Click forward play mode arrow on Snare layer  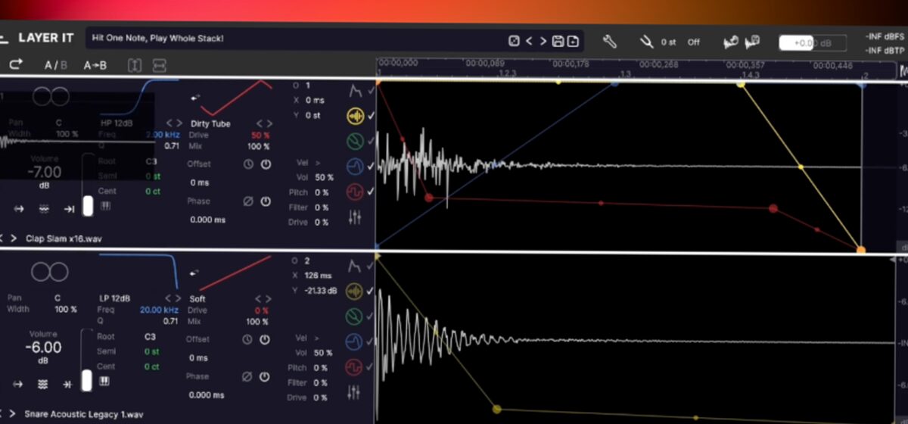tap(19, 384)
